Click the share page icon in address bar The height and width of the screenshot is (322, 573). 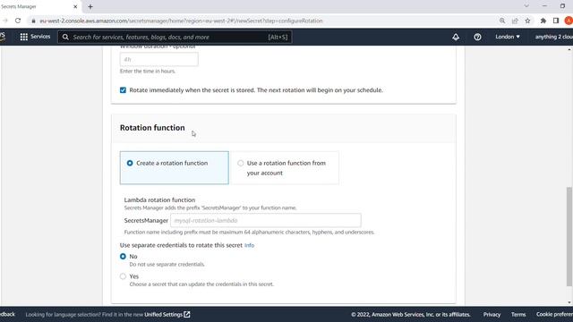pos(515,21)
